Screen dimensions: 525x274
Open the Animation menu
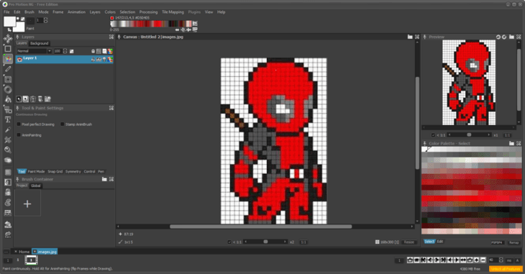point(76,12)
